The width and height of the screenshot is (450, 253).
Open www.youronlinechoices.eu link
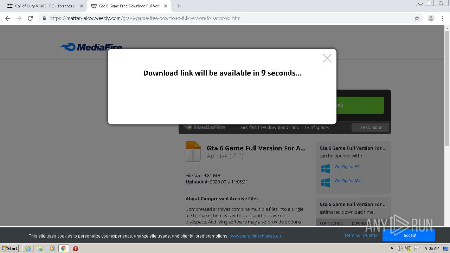click(x=255, y=236)
